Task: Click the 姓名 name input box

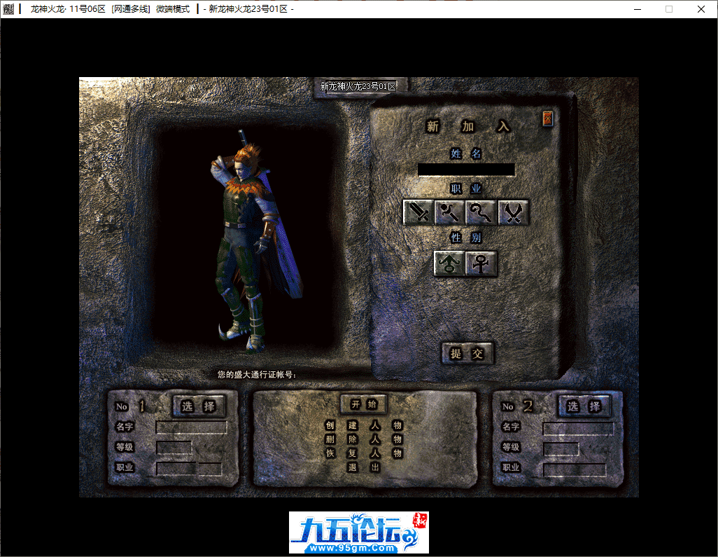Action: (x=466, y=170)
